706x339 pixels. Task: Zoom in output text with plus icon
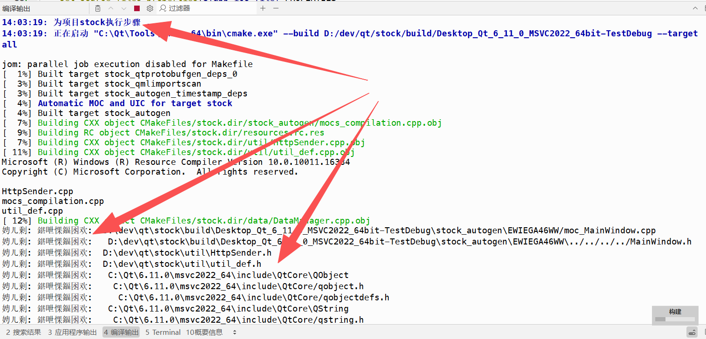[263, 8]
